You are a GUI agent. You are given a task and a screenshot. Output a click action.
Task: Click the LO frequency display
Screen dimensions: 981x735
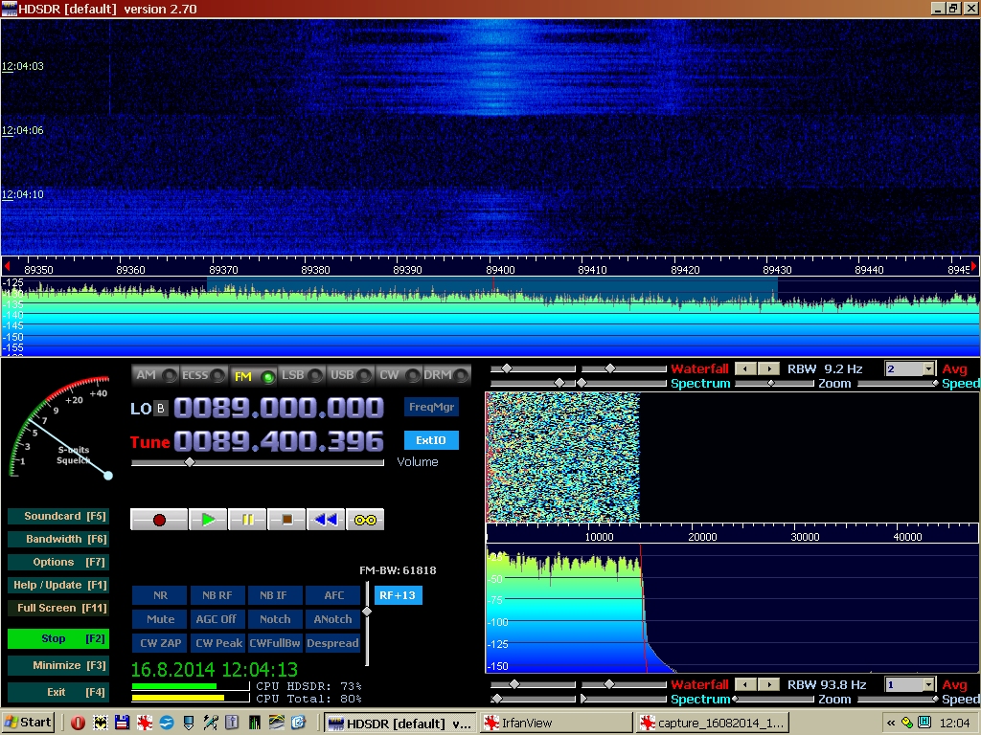279,408
